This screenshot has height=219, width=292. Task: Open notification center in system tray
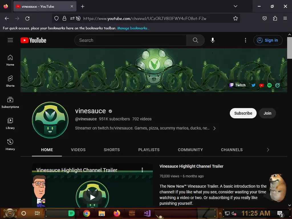tap(280, 214)
